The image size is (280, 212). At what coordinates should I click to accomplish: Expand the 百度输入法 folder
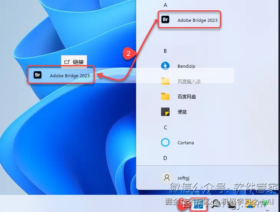[181, 81]
